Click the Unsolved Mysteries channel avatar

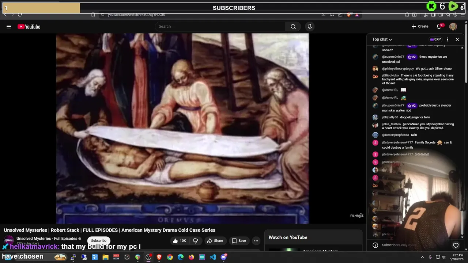tap(8, 241)
